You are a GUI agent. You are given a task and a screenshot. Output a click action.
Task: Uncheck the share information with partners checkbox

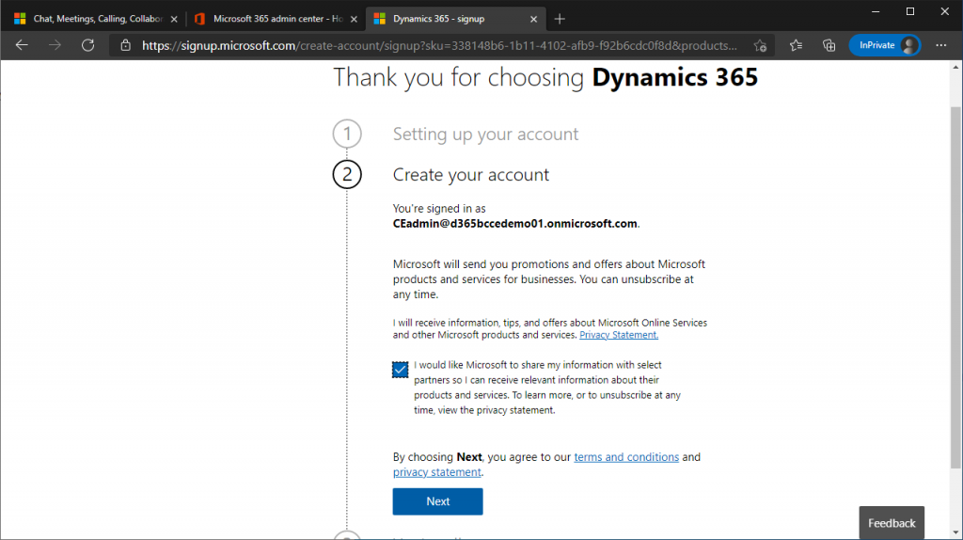click(x=400, y=369)
